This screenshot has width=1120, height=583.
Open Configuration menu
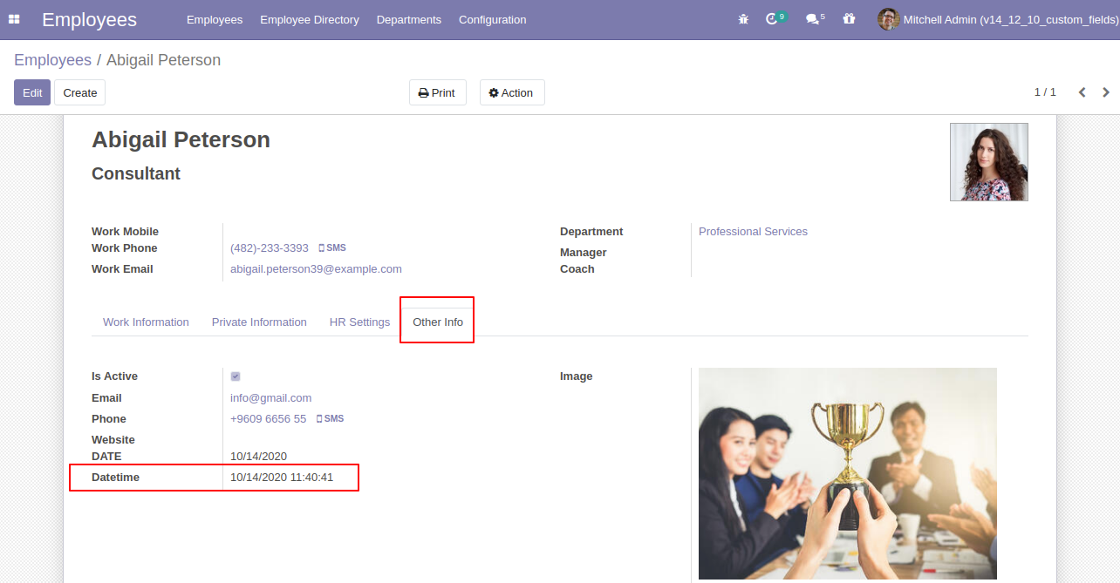point(493,19)
